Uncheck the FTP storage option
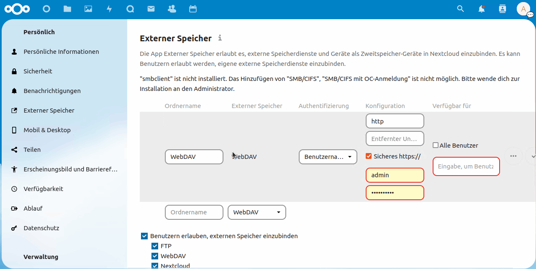The image size is (536, 269). [x=155, y=246]
